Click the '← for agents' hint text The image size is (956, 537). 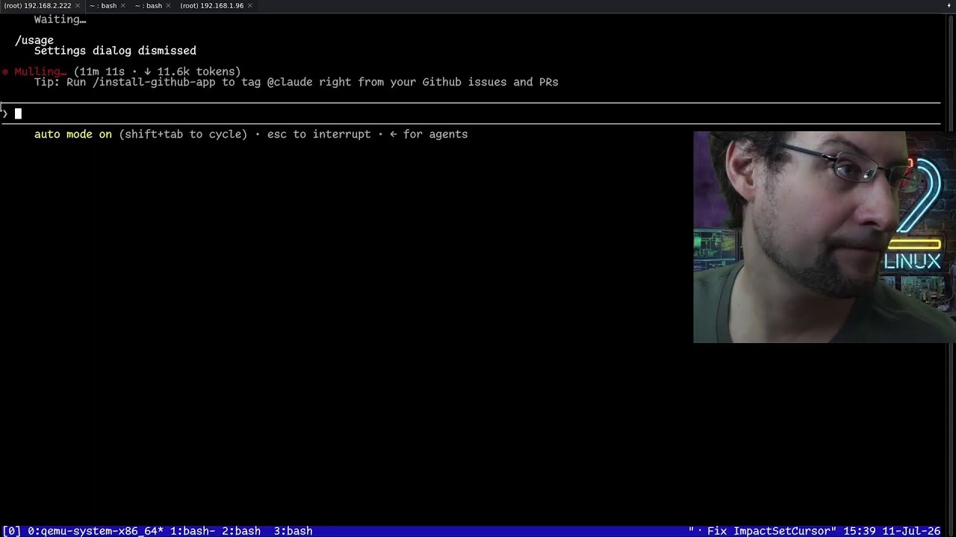[x=429, y=134]
